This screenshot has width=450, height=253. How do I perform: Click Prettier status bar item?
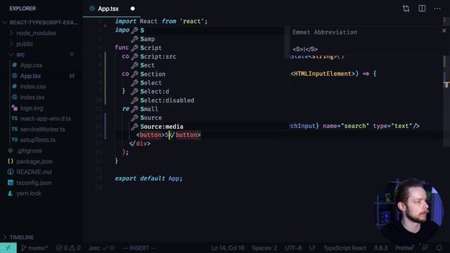click(x=404, y=248)
